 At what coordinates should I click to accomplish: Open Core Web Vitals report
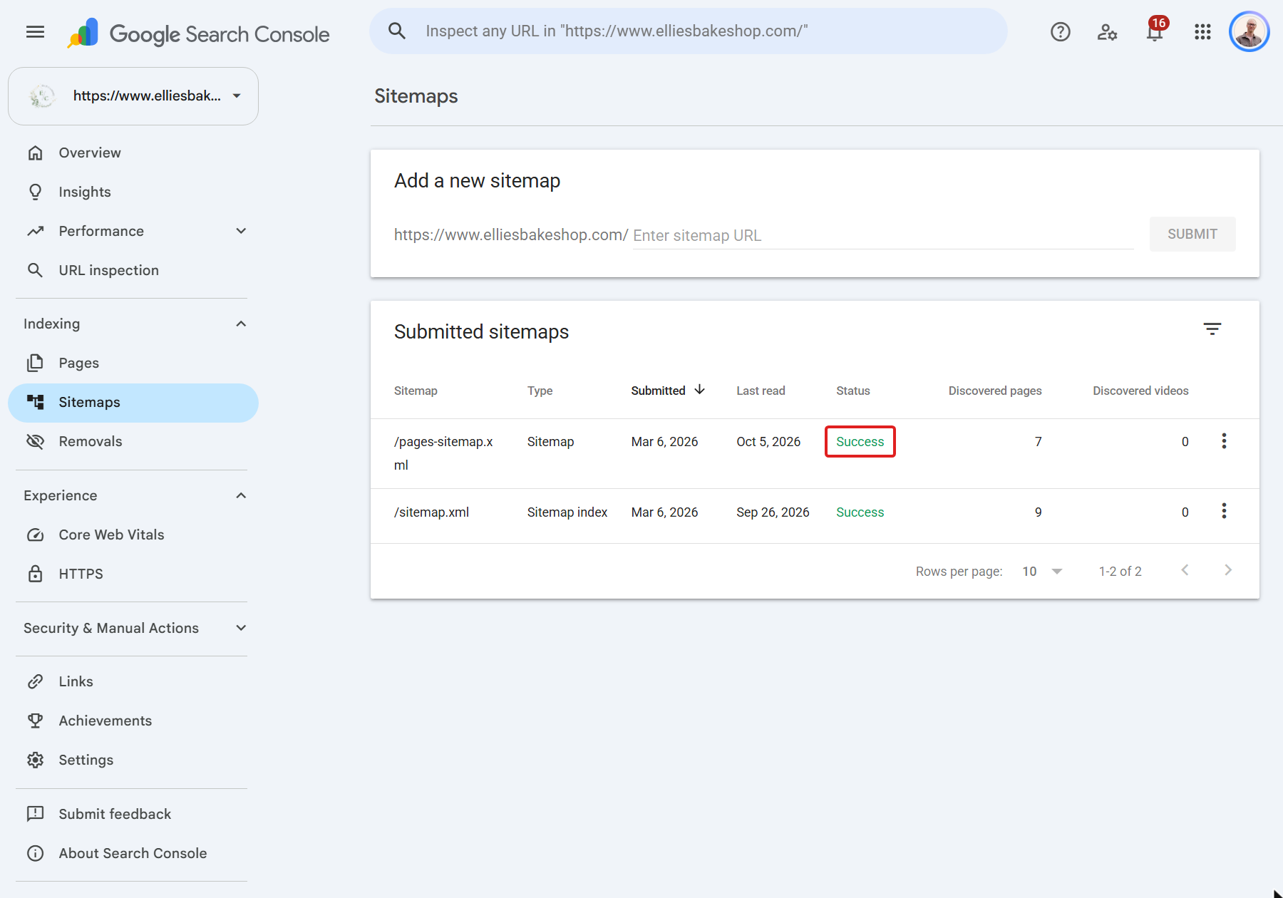pos(133,535)
